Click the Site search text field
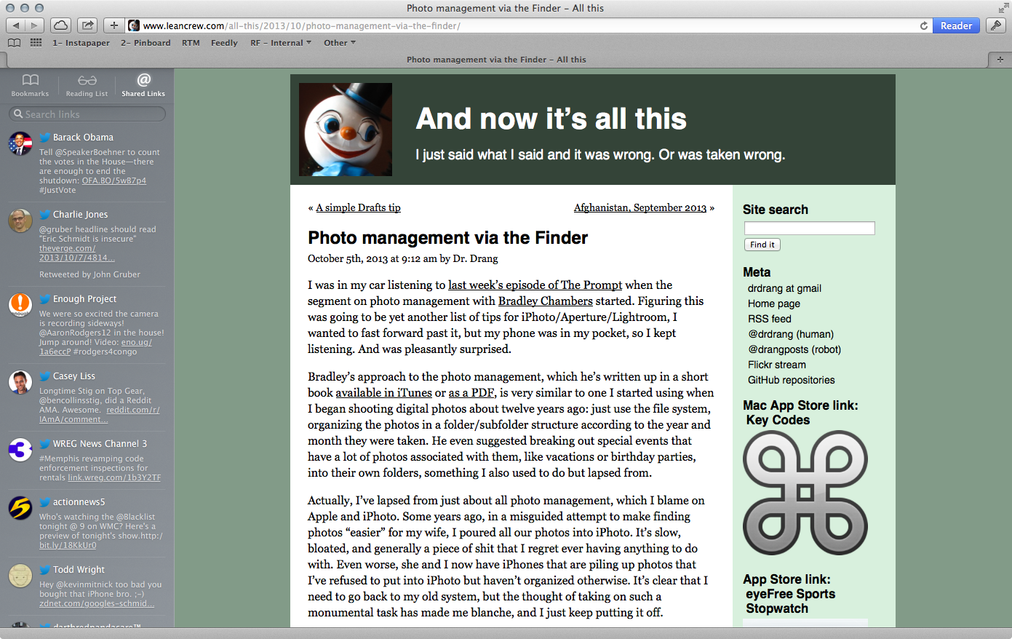The height and width of the screenshot is (639, 1012). (809, 229)
